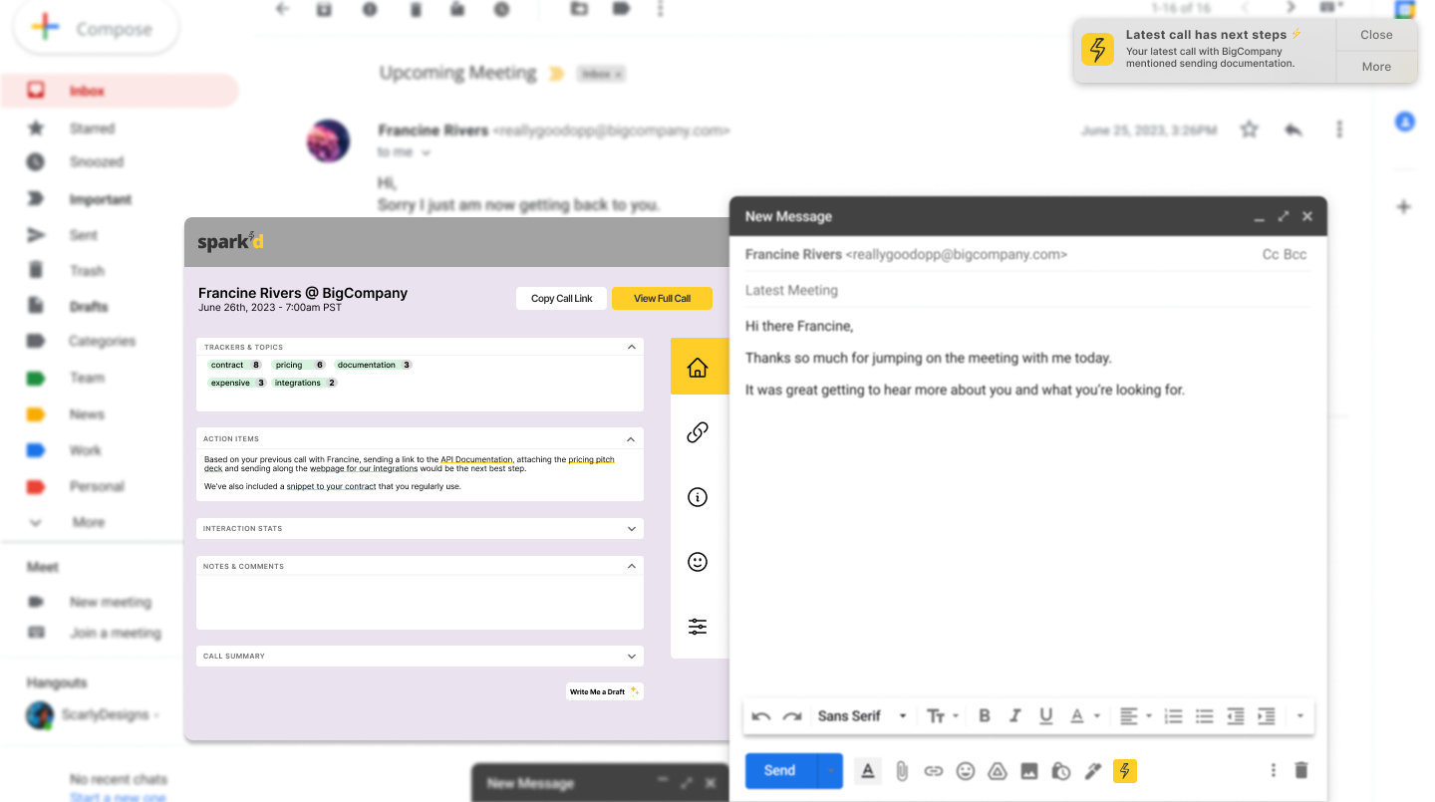Click the undo arrow in formatting toolbar
The width and height of the screenshot is (1435, 802).
(x=761, y=715)
